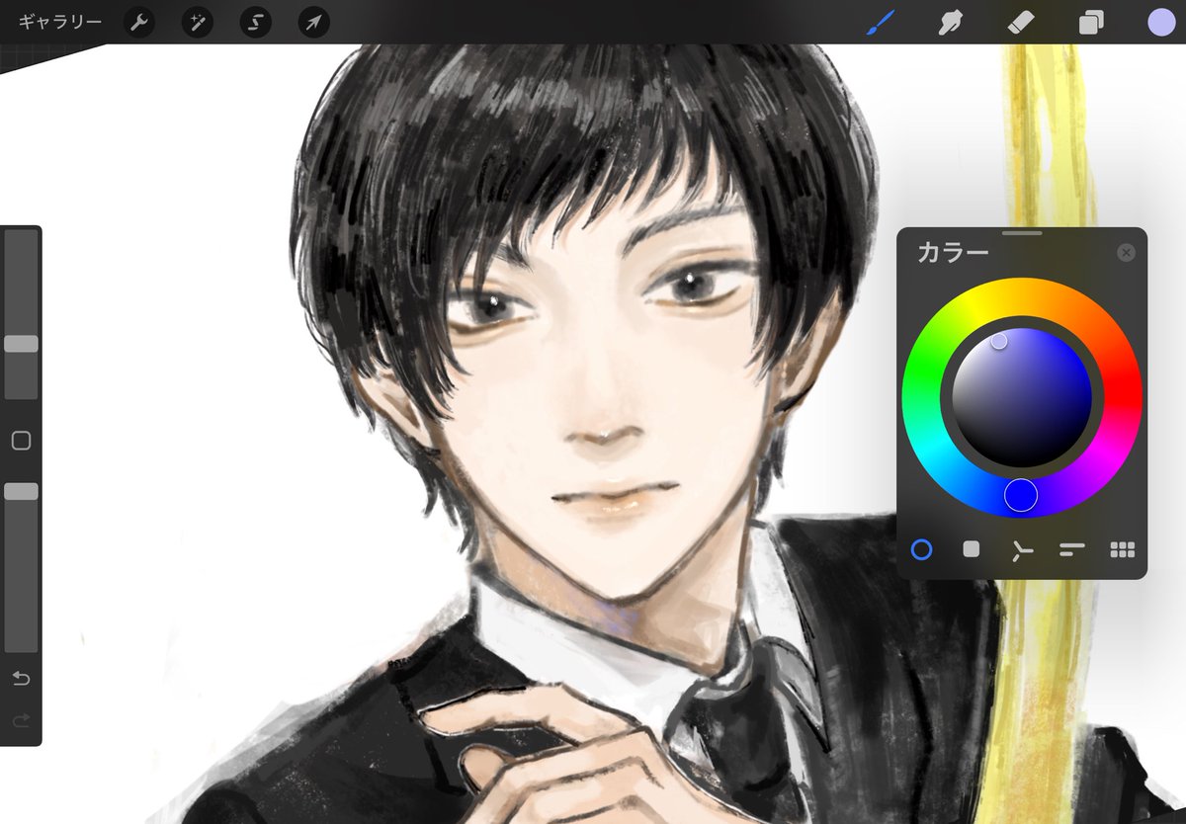Screen dimensions: 1186x824
Task: Select the Brush tool
Action: (x=879, y=22)
